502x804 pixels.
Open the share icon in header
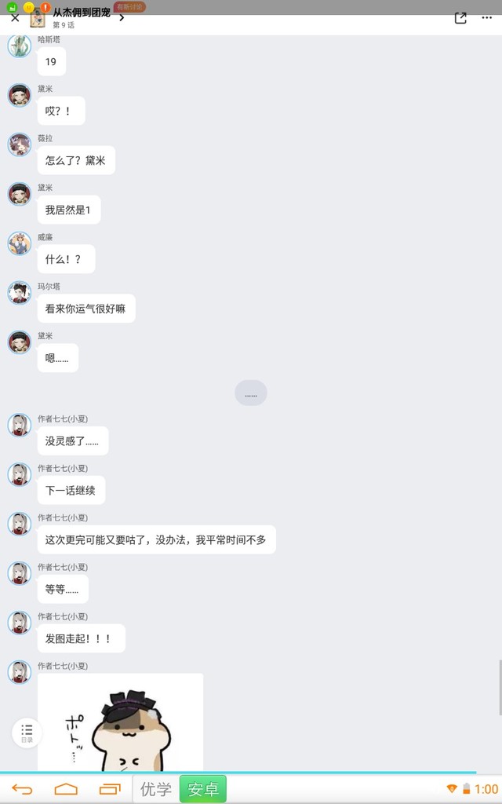(460, 19)
